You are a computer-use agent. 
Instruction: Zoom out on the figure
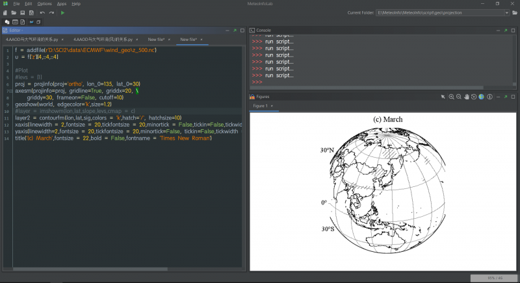[458, 97]
